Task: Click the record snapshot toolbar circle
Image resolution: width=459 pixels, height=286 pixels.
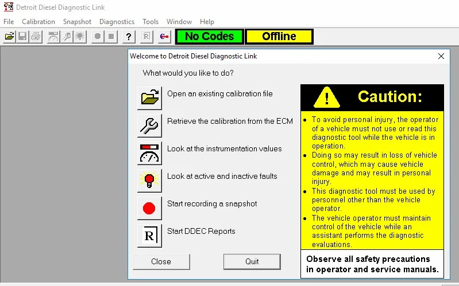Action: [x=98, y=37]
